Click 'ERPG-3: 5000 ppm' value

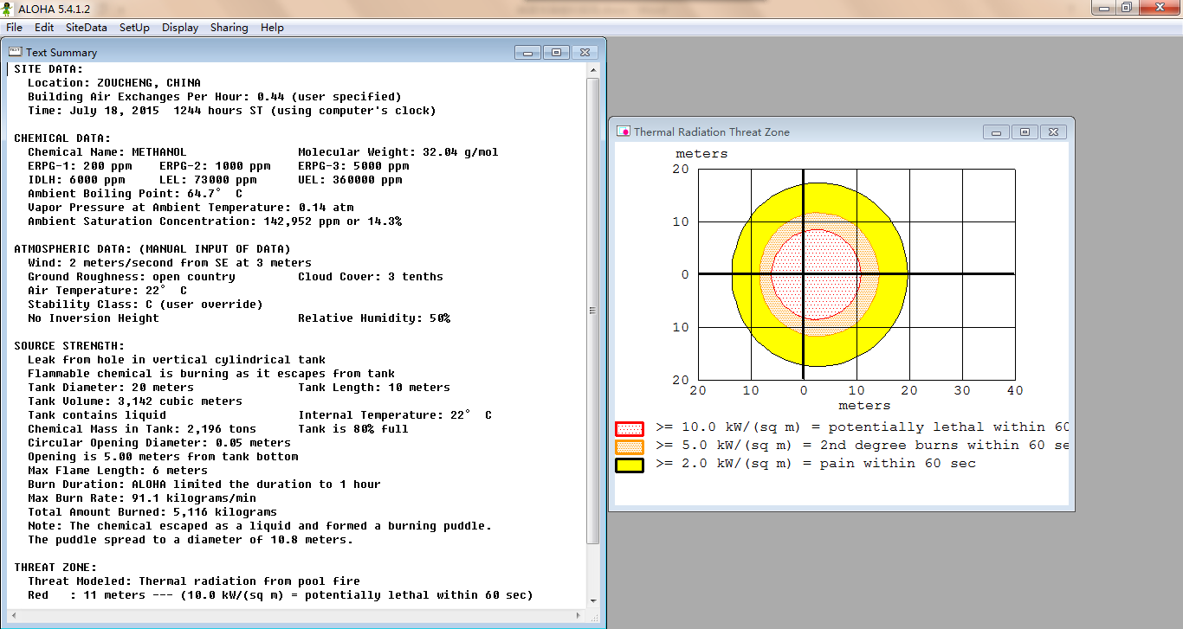(353, 166)
